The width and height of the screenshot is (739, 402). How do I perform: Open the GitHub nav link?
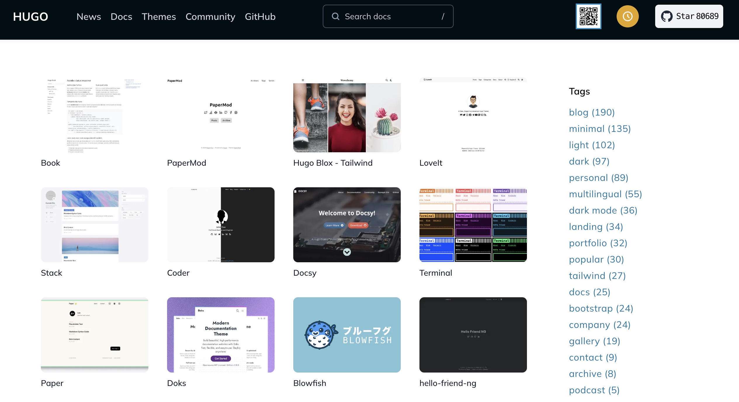260,17
